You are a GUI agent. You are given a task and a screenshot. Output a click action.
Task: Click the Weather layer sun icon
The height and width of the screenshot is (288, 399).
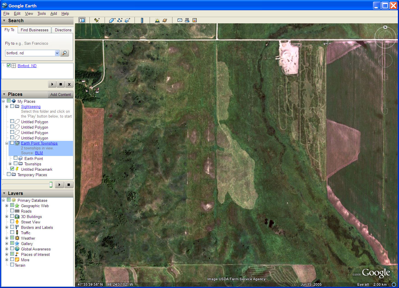click(x=17, y=238)
